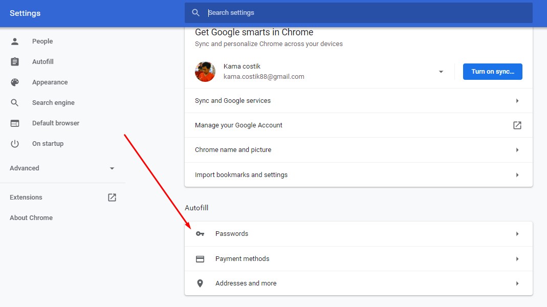Click the Payment methods card icon

tap(200, 259)
